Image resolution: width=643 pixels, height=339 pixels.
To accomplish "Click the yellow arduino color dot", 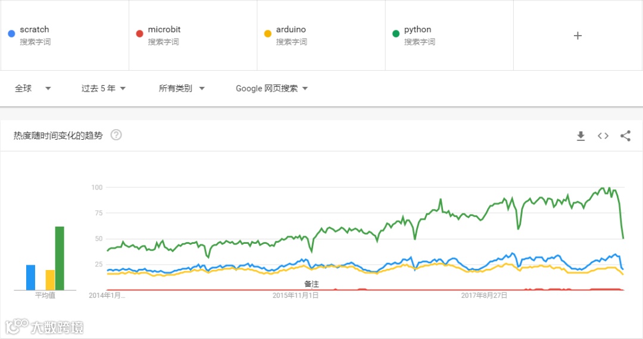I will point(268,33).
